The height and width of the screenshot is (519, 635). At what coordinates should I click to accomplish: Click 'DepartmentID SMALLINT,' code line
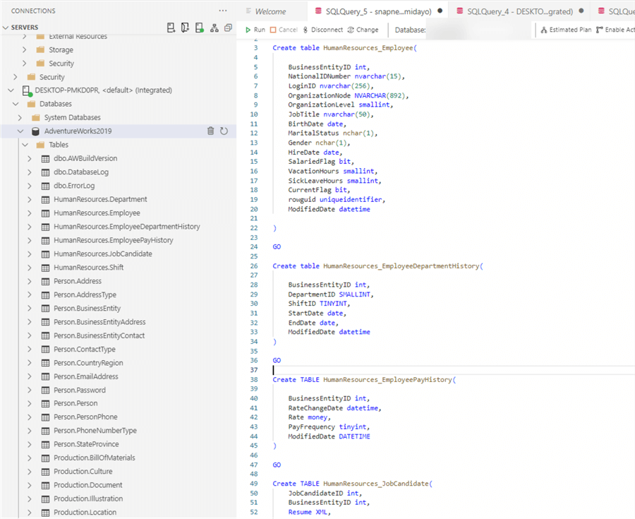point(331,294)
